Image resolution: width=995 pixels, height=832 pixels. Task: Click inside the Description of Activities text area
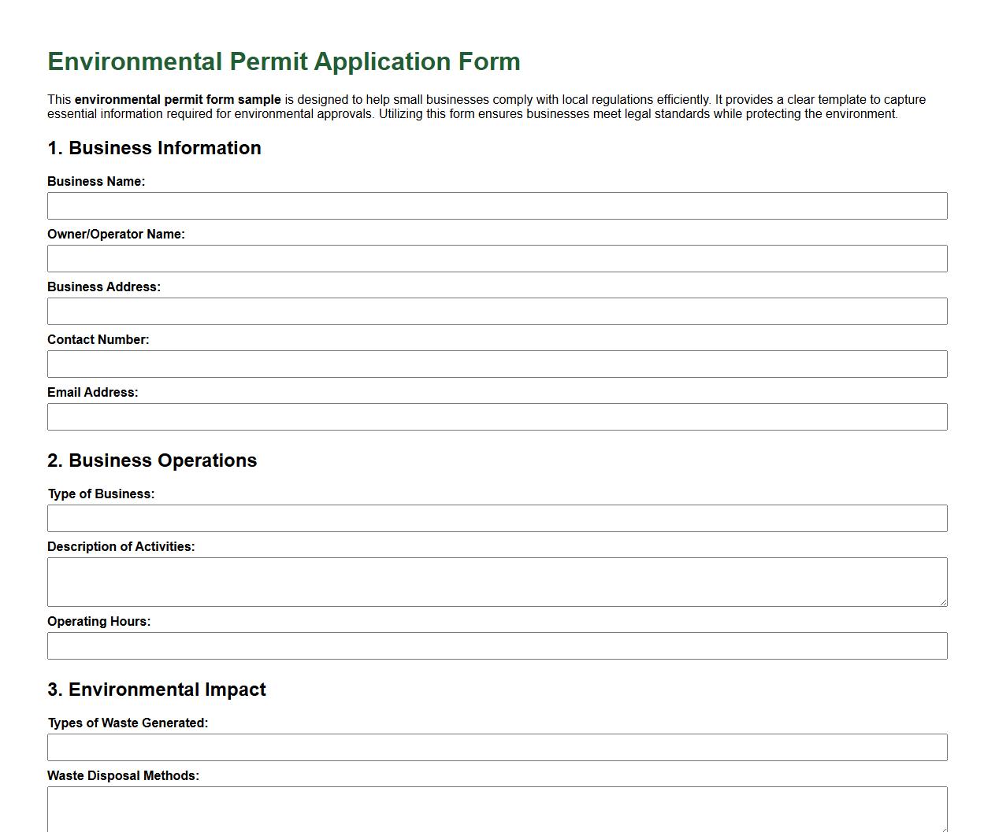point(497,581)
